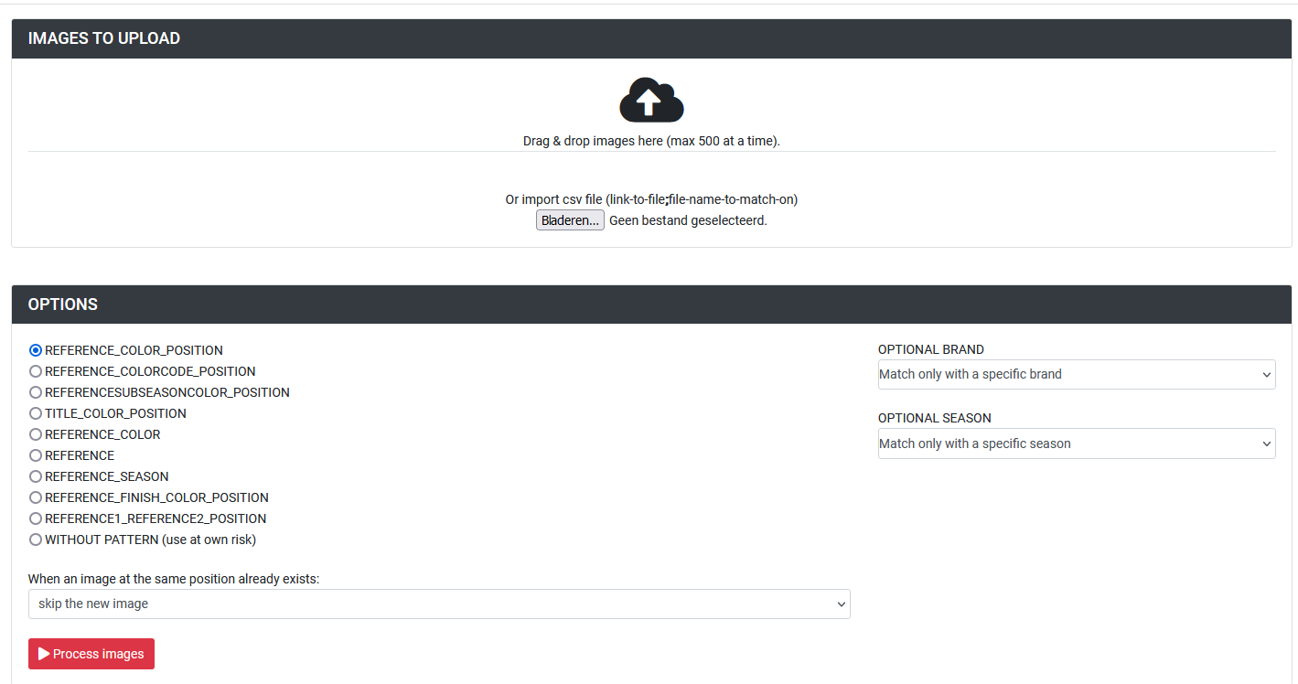Select the REFERENCE_COLORCODE_POSITION radio option

click(x=36, y=371)
